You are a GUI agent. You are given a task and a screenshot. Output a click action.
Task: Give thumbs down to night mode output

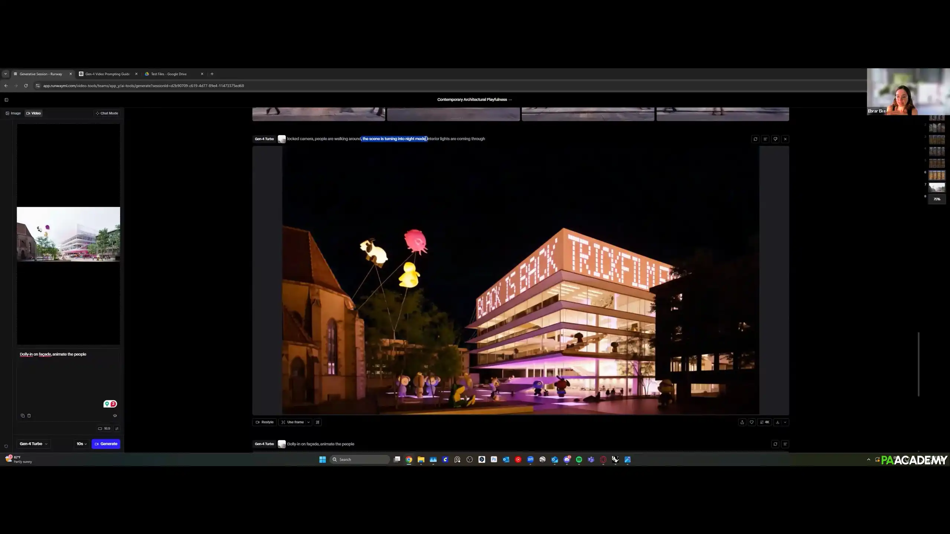click(x=775, y=139)
